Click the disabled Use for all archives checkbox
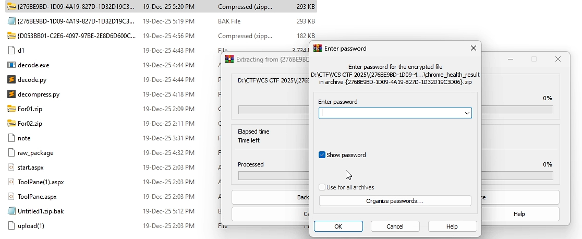 click(322, 187)
